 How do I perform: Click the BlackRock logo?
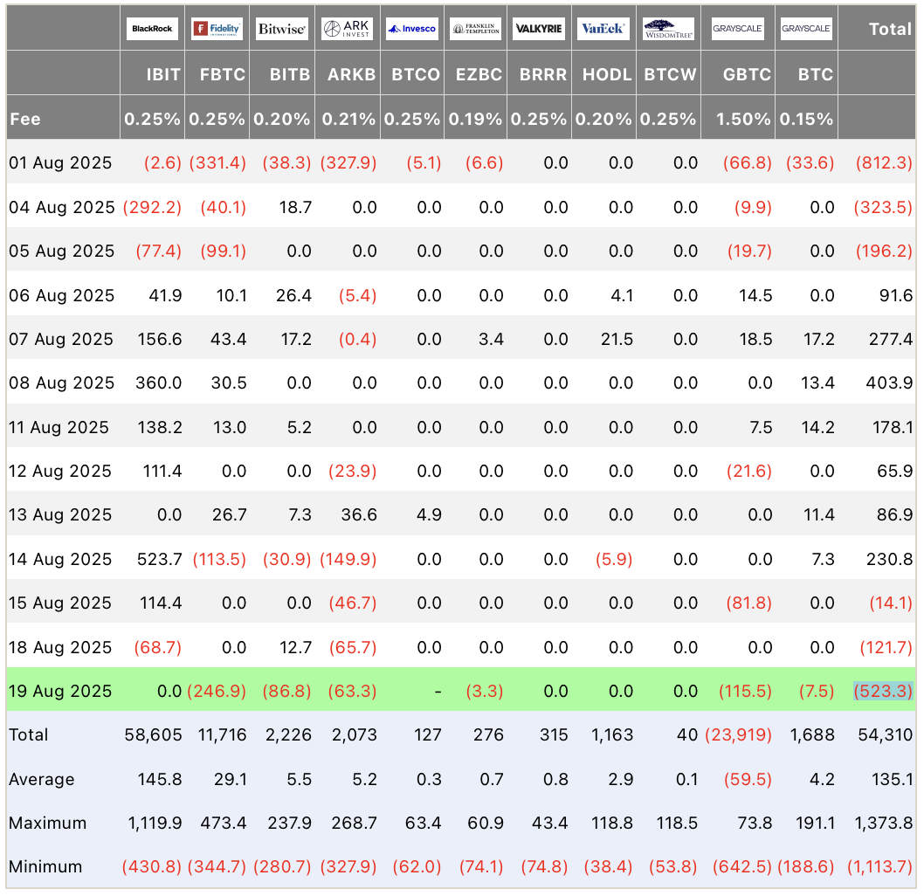point(152,29)
